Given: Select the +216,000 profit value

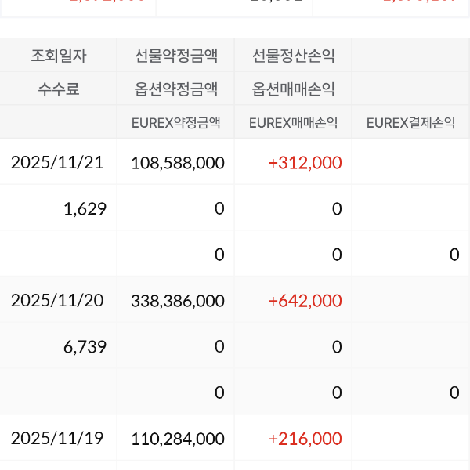Looking at the screenshot, I should point(305,439).
